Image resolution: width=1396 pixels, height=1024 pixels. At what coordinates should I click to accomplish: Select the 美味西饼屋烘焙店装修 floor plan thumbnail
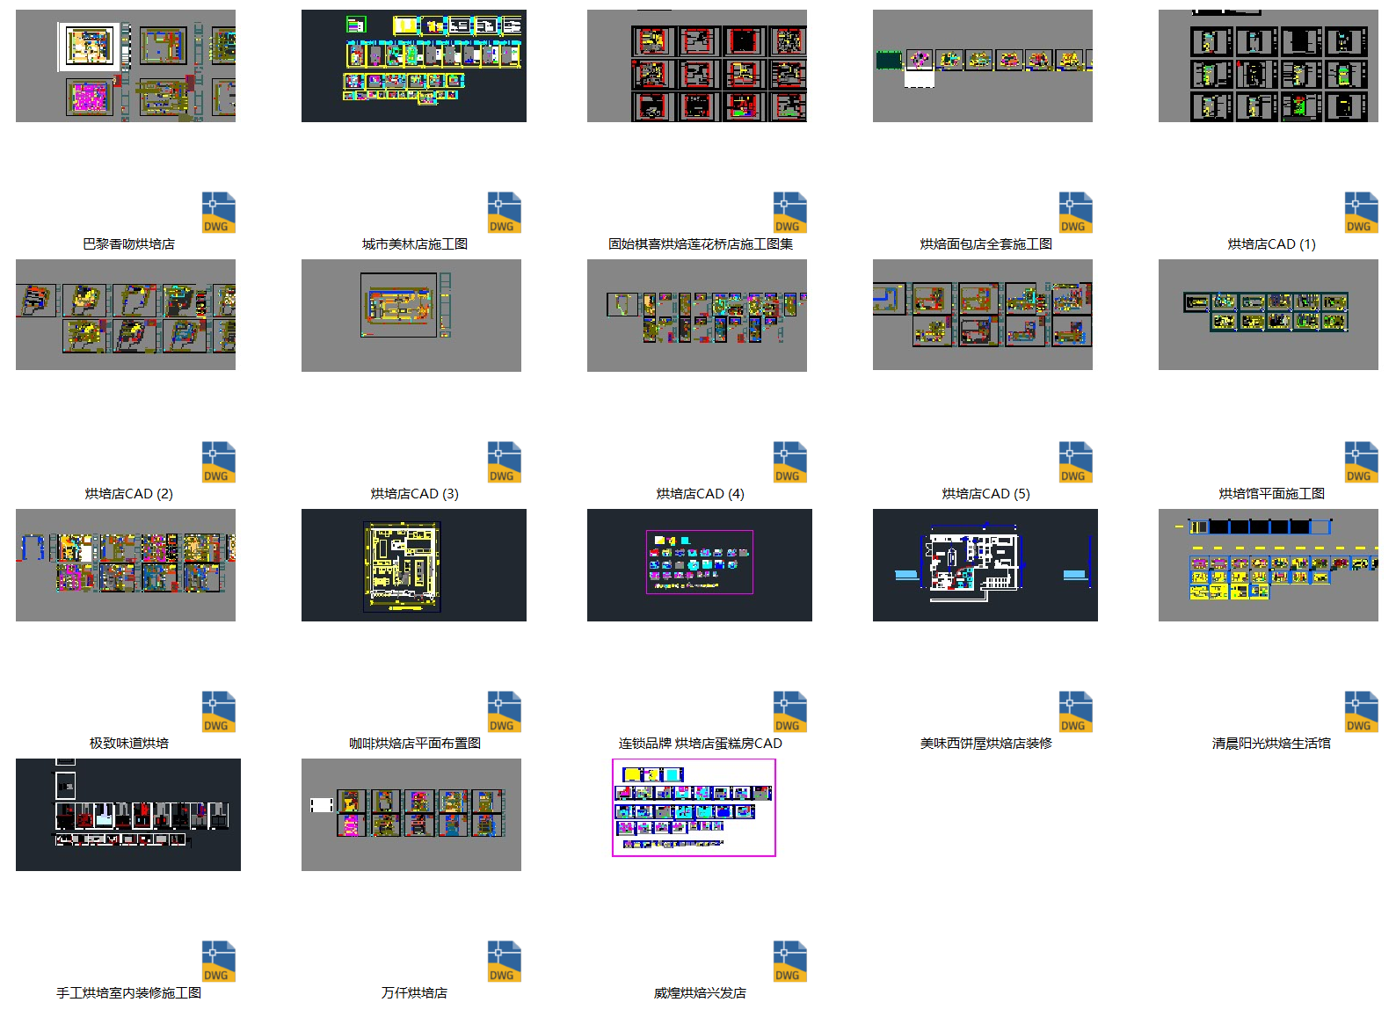pyautogui.click(x=985, y=564)
